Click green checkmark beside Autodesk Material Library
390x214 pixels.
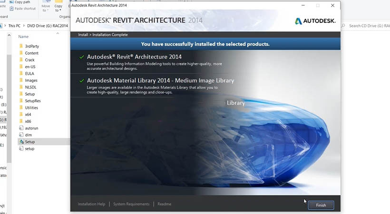tap(82, 81)
